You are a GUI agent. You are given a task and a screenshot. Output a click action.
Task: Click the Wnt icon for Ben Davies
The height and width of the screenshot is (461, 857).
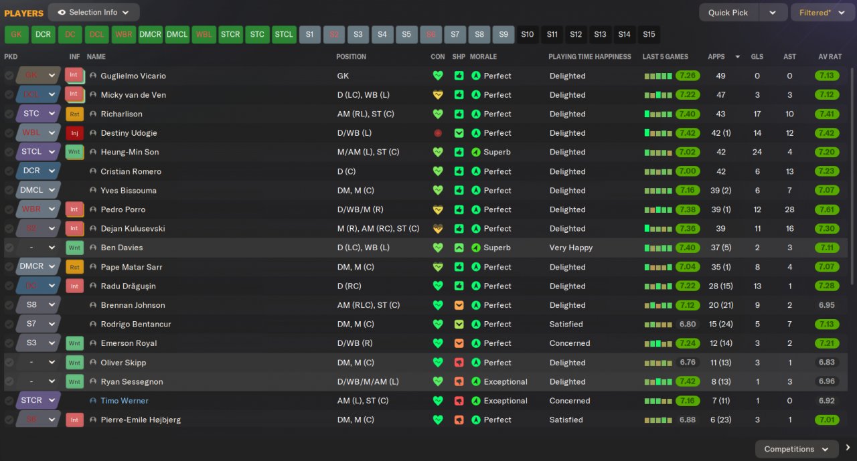(74, 248)
